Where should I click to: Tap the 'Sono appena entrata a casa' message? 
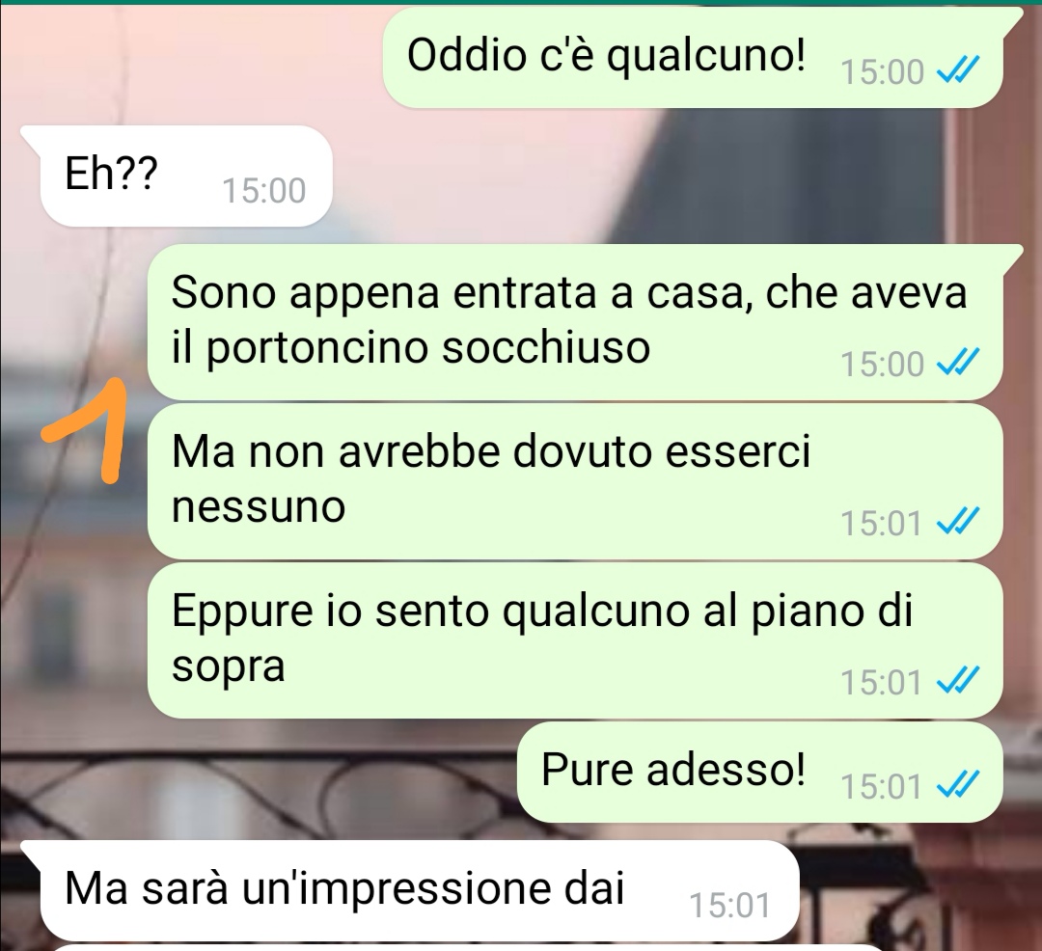coord(575,321)
